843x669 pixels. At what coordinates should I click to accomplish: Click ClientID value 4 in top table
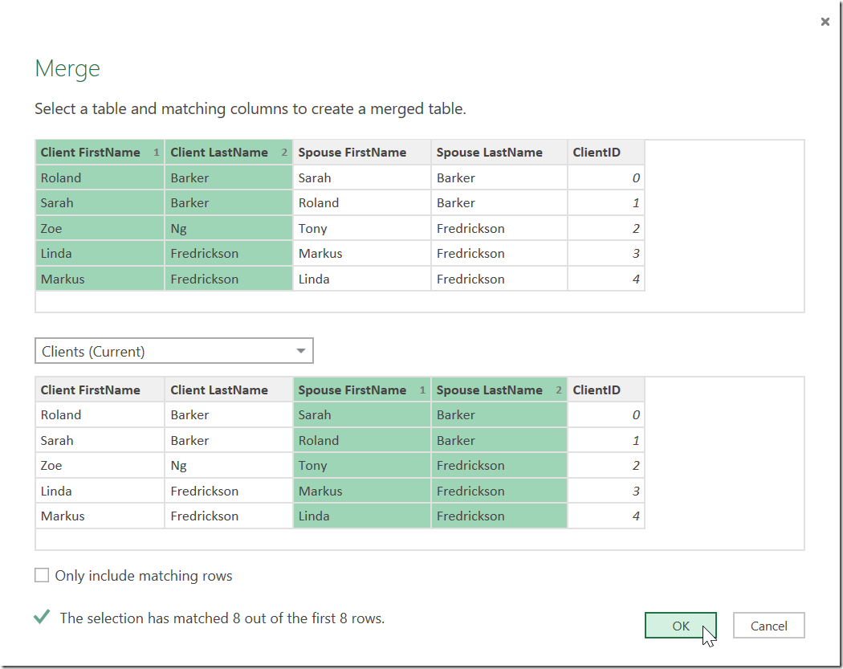pyautogui.click(x=606, y=279)
